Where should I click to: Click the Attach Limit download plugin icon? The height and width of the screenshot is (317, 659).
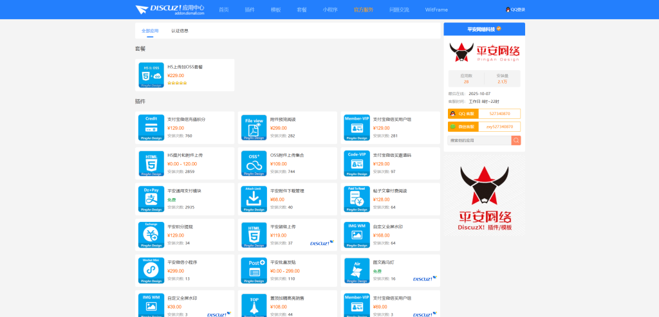[x=254, y=199]
